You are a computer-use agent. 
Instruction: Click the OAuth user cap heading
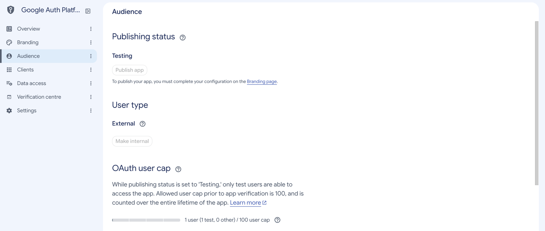pyautogui.click(x=141, y=168)
